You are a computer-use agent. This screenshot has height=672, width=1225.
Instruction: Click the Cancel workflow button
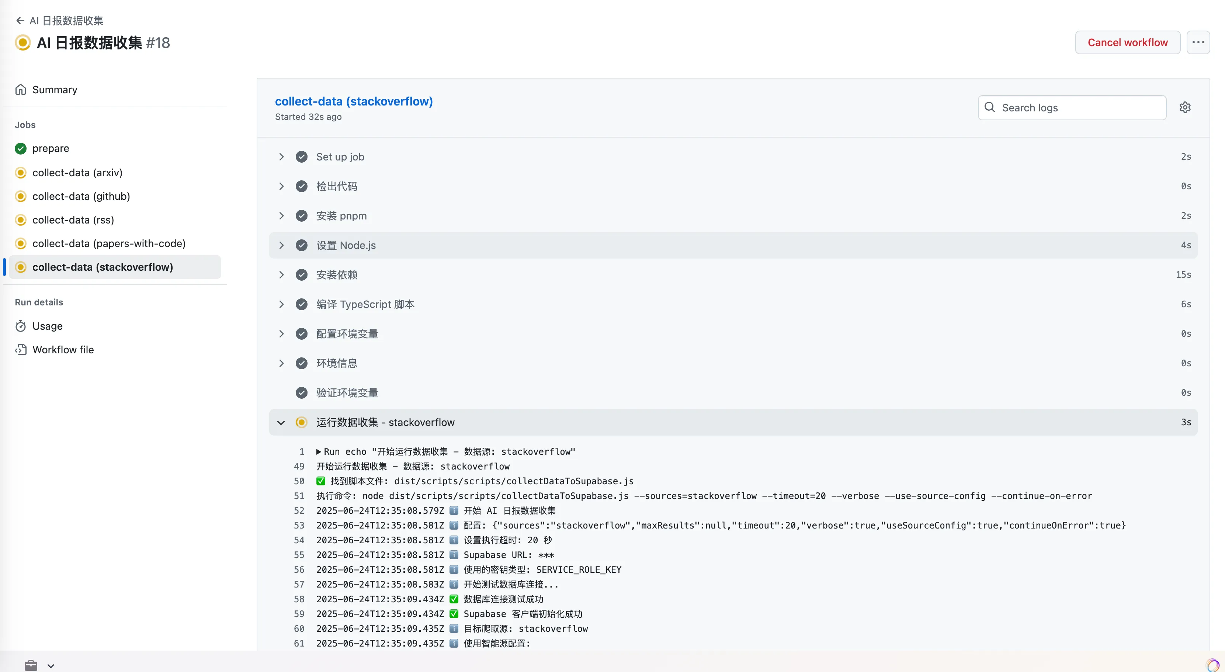coord(1128,42)
